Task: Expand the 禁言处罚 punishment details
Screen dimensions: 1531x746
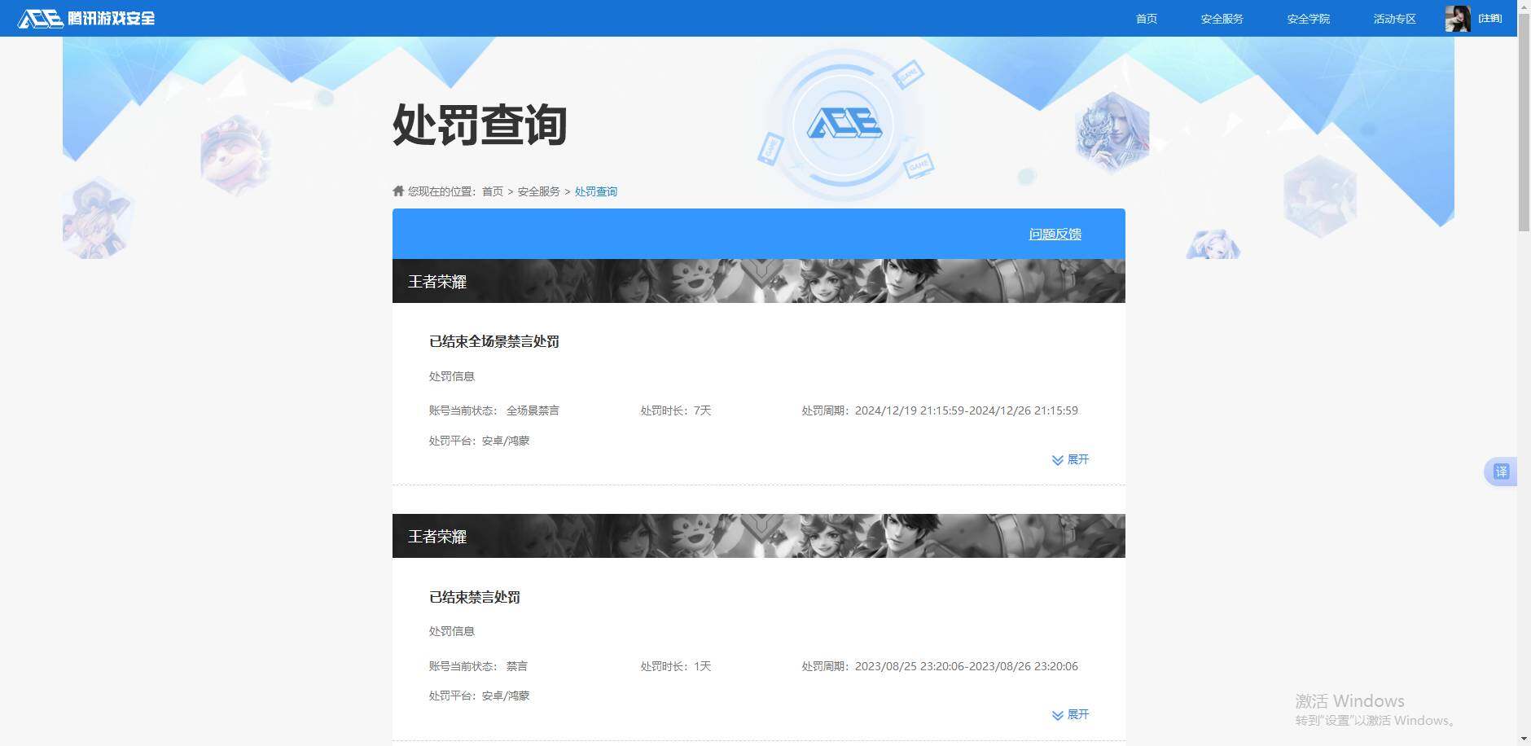Action: [x=1077, y=714]
